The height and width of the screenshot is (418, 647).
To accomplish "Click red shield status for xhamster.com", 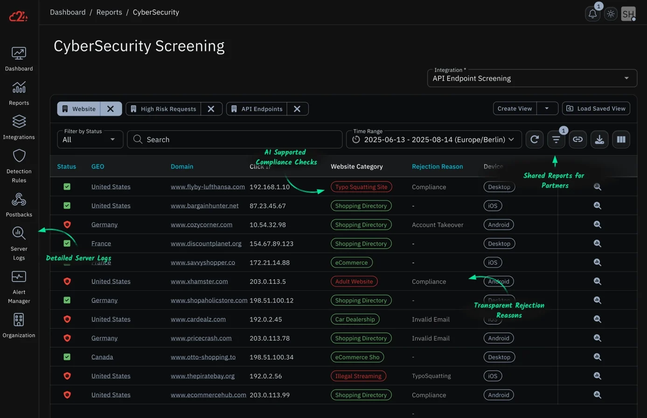I will (x=67, y=281).
